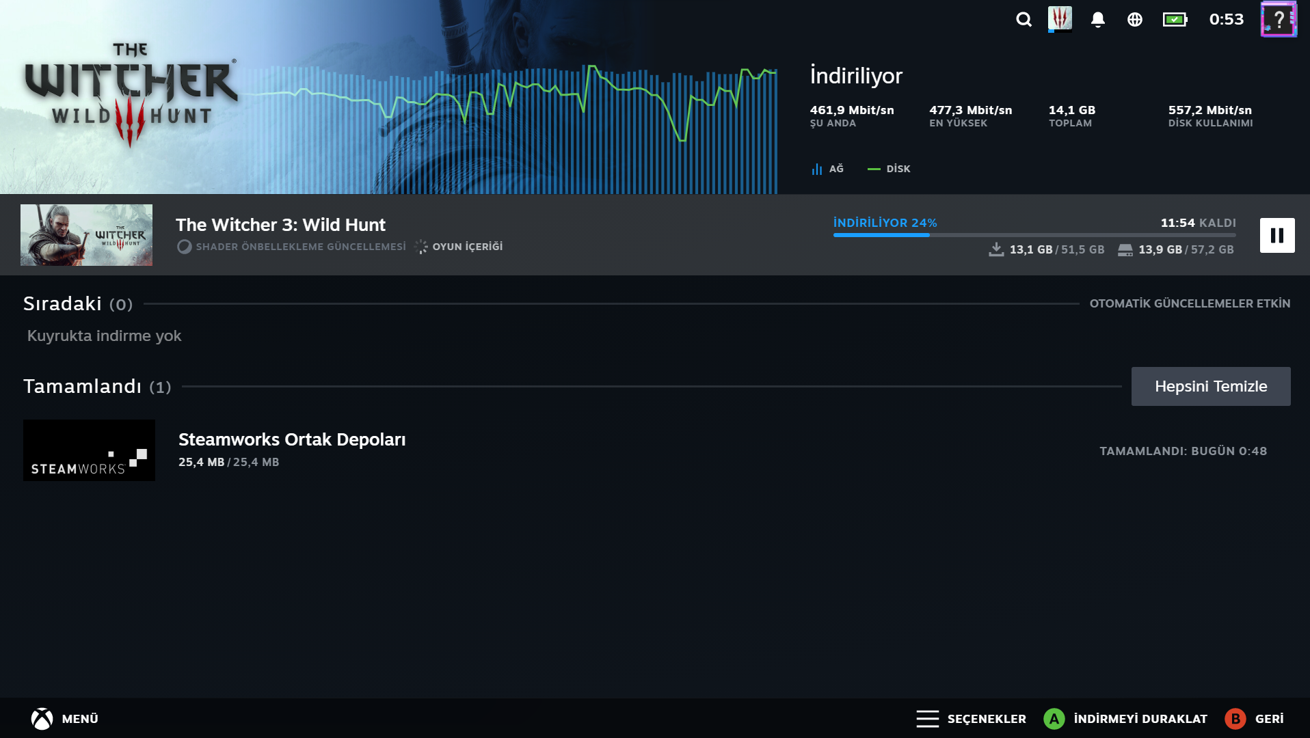Image resolution: width=1310 pixels, height=738 pixels.
Task: Click Steamworks Ortak Depoları title
Action: 292,439
